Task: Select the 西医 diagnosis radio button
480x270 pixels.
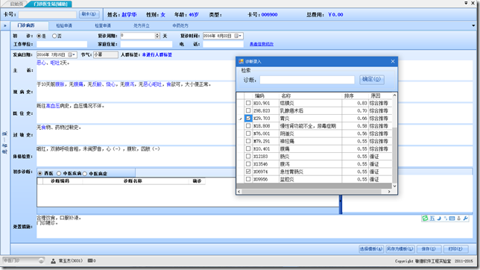Action: point(40,174)
